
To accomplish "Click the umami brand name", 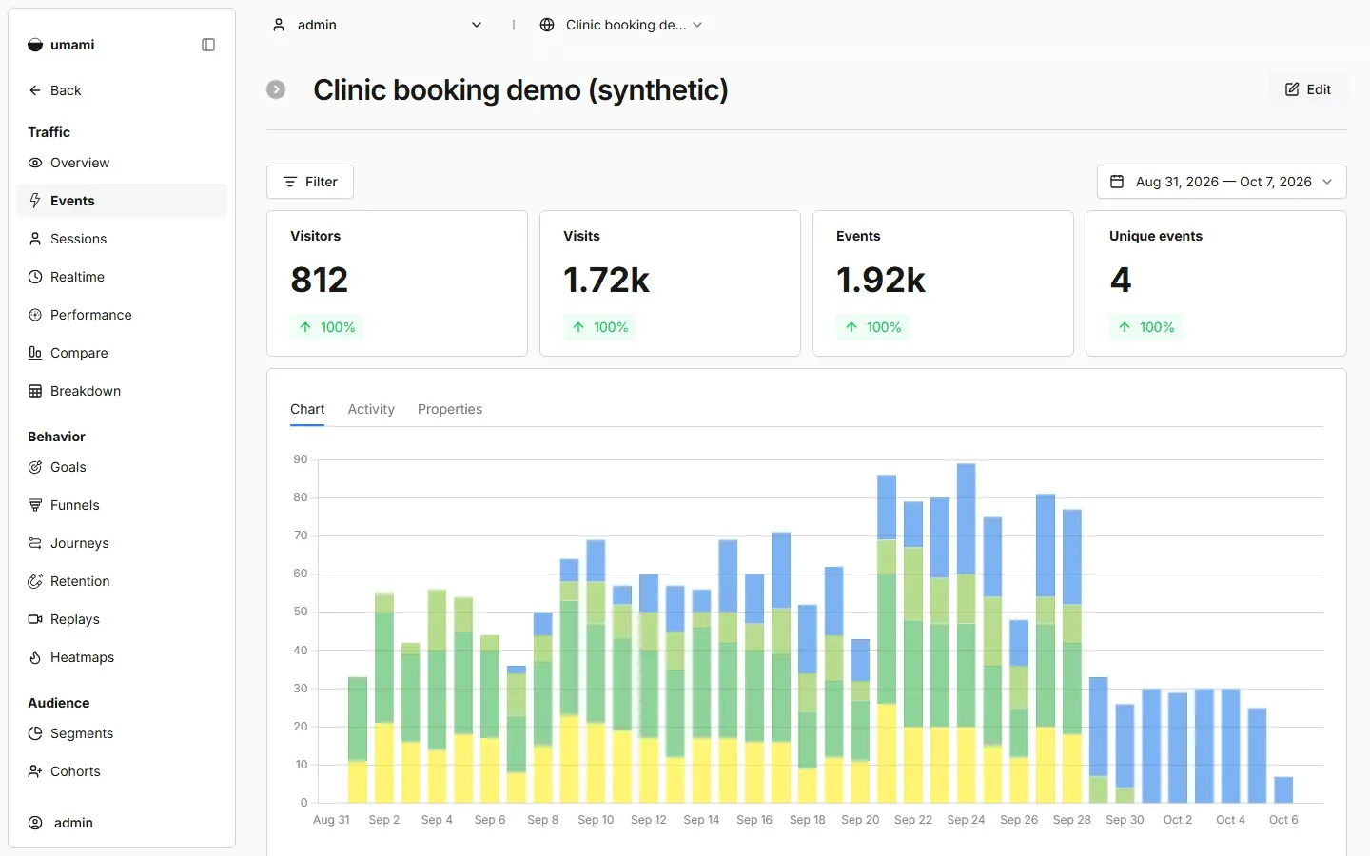I will tap(72, 45).
